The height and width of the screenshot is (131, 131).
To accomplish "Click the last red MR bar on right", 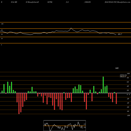I will coord(116,99).
